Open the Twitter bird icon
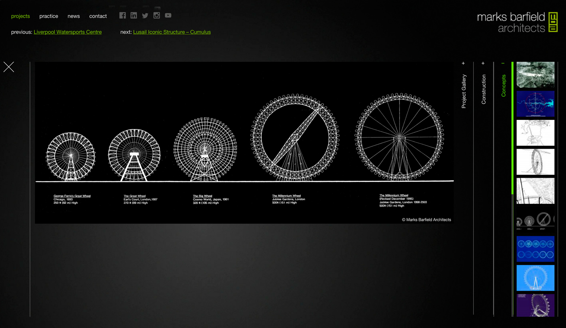The width and height of the screenshot is (566, 328). click(145, 16)
